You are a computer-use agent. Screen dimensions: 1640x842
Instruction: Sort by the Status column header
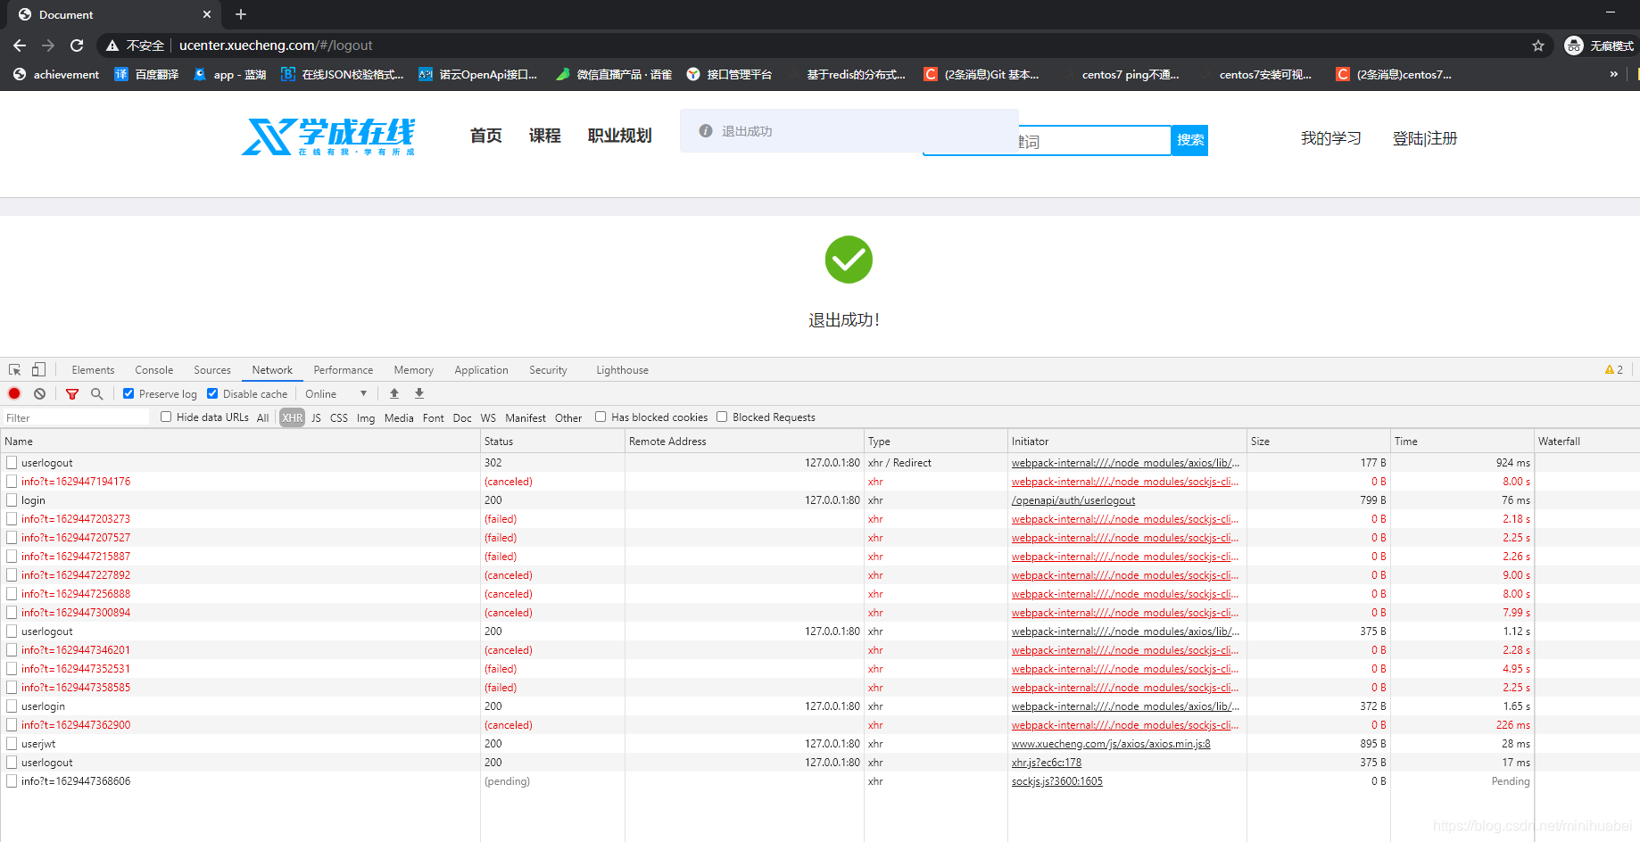[552, 441]
